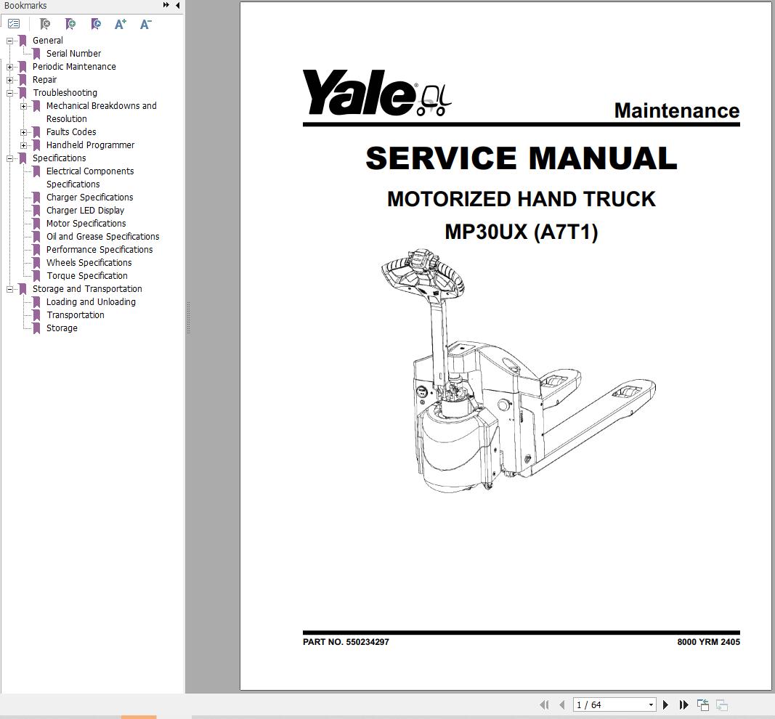The width and height of the screenshot is (775, 719).
Task: Open the Charger Specifications bookmark
Action: point(89,197)
